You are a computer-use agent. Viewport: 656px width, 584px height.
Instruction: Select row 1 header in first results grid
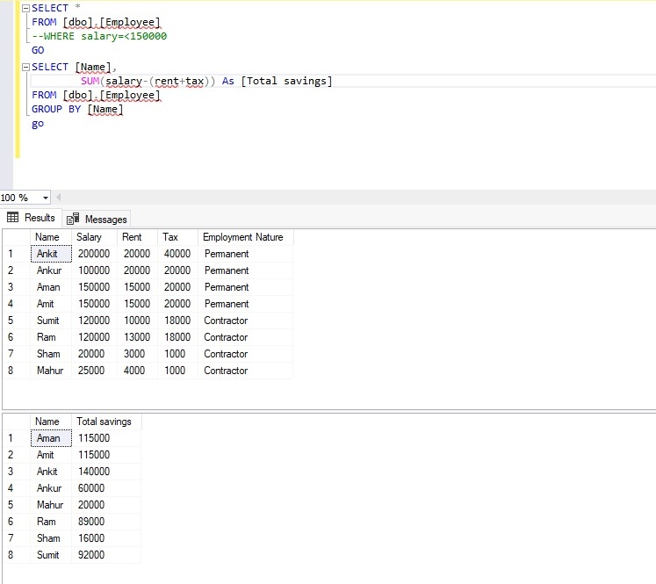click(17, 254)
